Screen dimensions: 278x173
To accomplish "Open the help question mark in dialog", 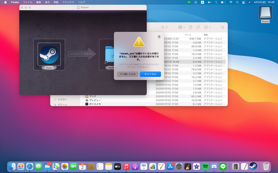I will 159,37.
